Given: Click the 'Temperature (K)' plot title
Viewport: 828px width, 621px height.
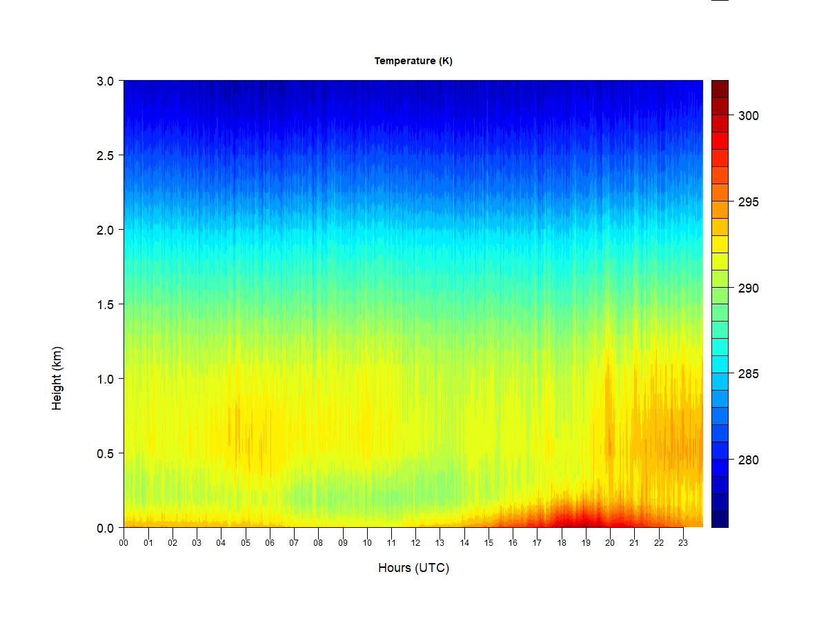Looking at the screenshot, I should tap(413, 61).
